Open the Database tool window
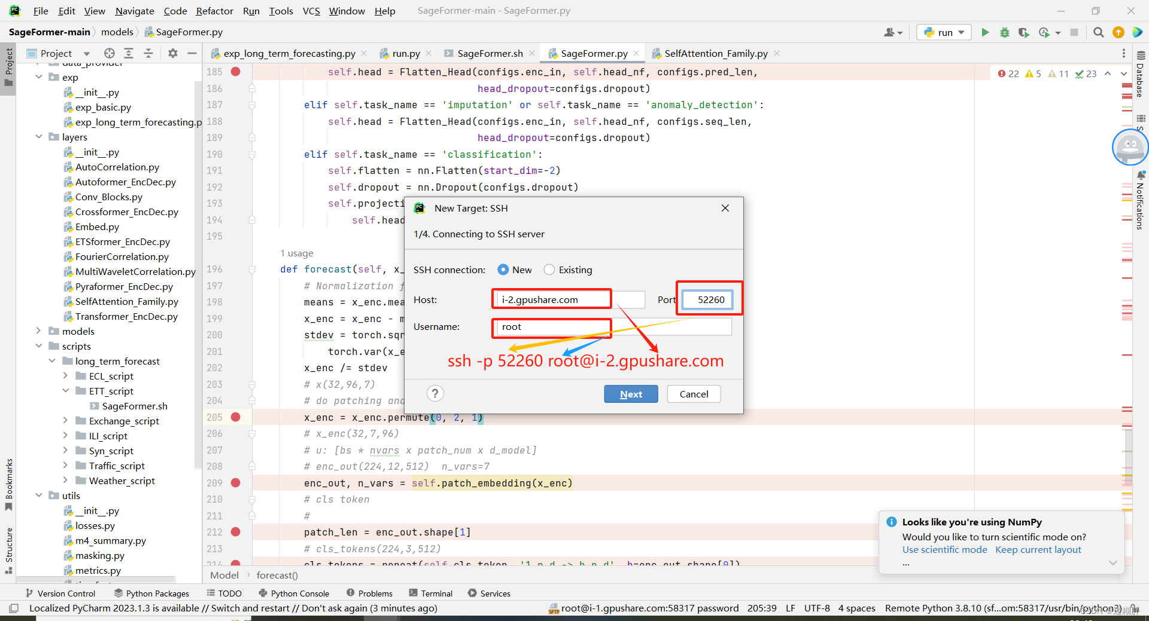 click(1141, 74)
